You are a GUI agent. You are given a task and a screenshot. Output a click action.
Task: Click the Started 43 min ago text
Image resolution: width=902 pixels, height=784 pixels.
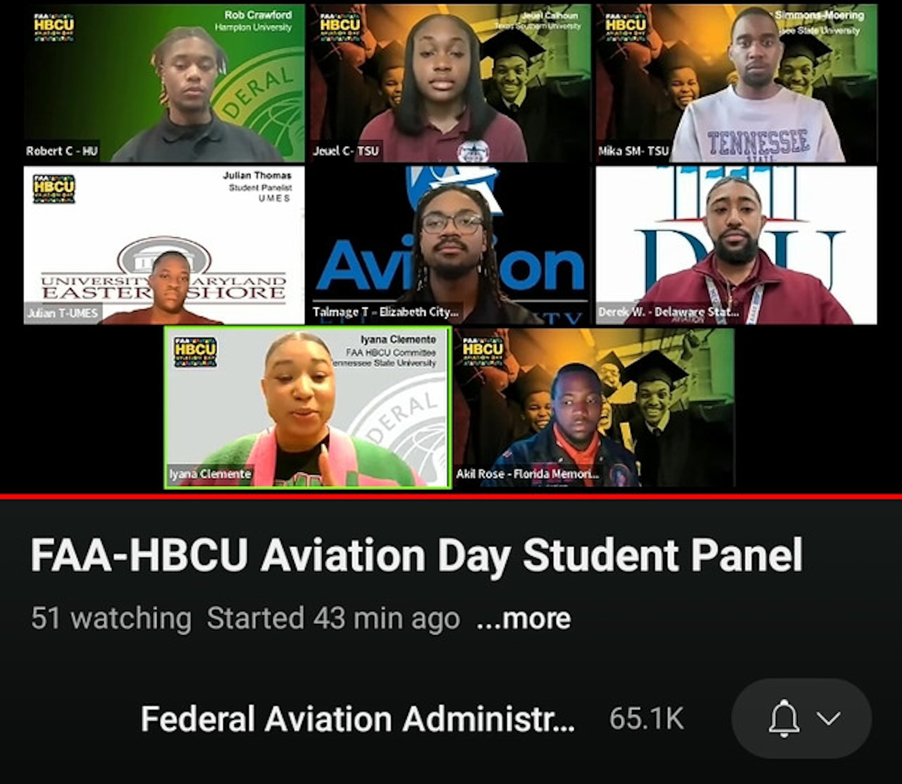tap(333, 618)
